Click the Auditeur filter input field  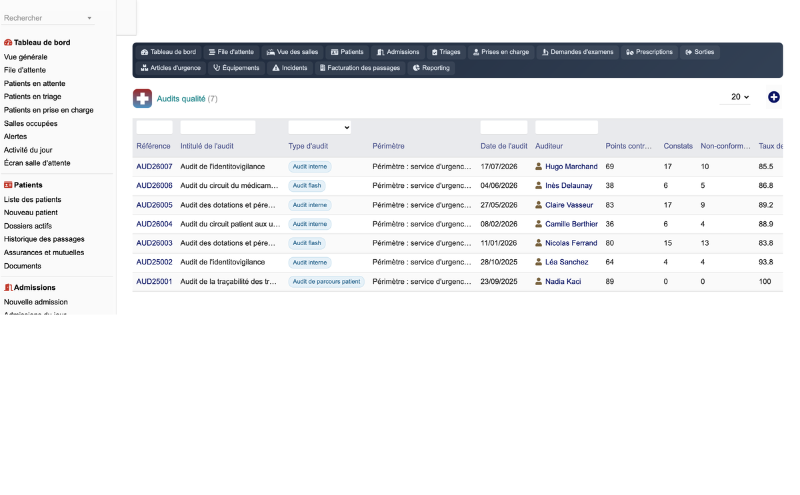coord(567,127)
